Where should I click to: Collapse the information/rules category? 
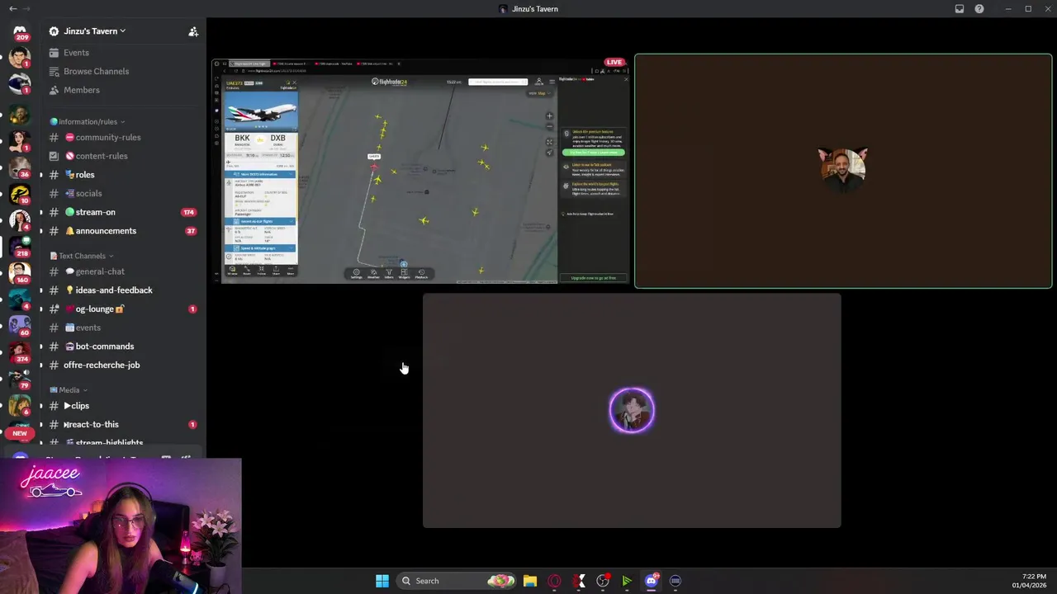pyautogui.click(x=88, y=121)
